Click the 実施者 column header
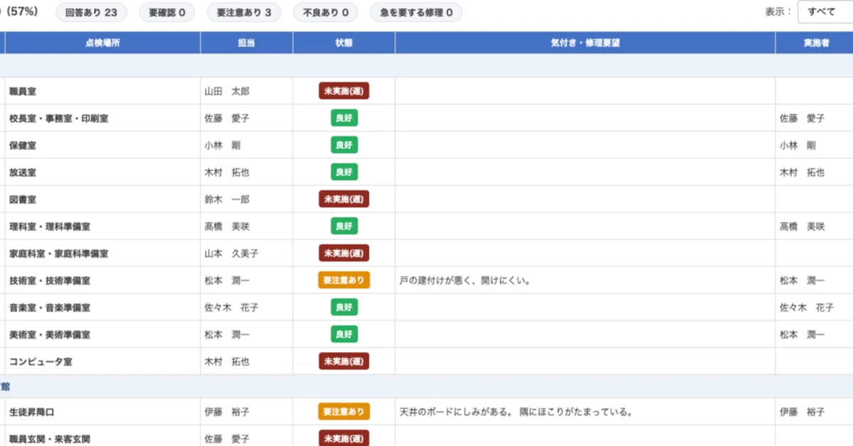The height and width of the screenshot is (446, 853). click(x=814, y=43)
